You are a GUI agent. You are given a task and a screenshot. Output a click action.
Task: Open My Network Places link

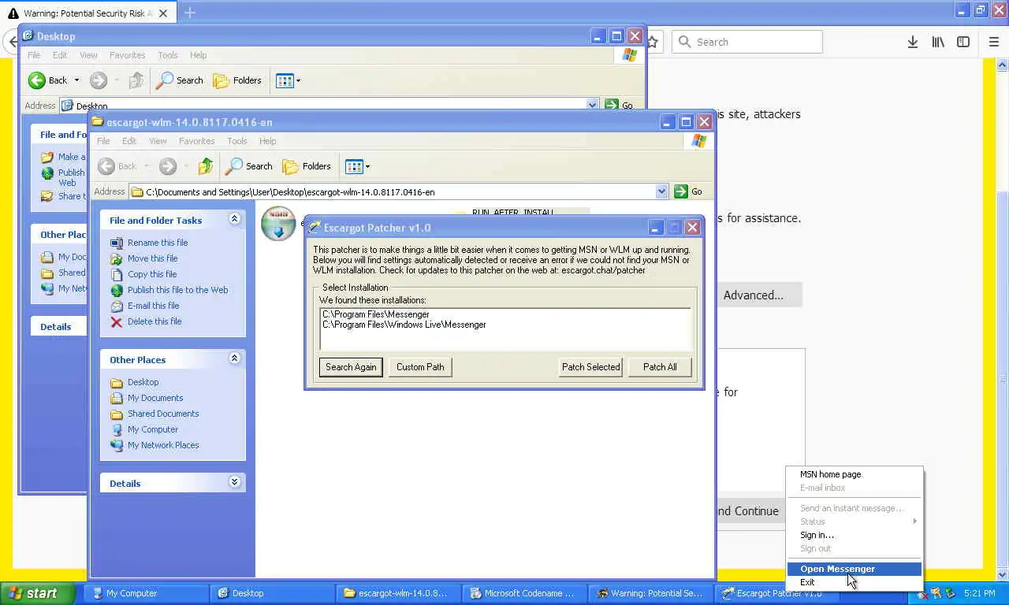pos(163,445)
